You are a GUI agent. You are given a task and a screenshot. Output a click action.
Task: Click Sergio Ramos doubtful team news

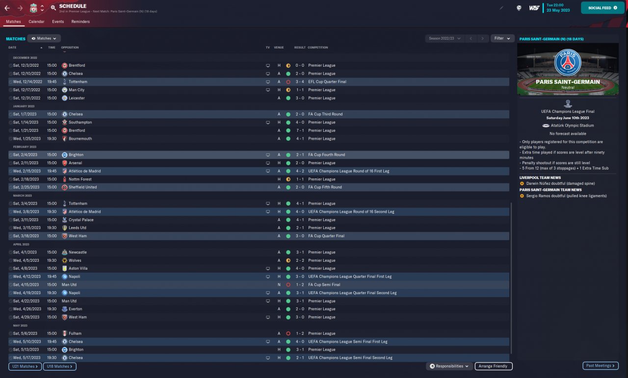[x=566, y=196]
